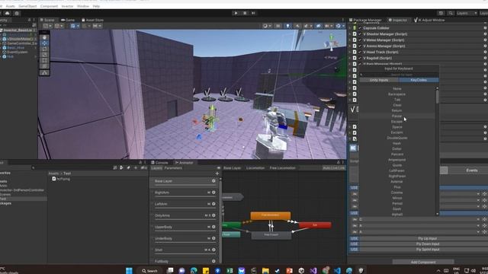488x274 pixels.
Task: Open settings gear for UpperBody layer
Action: 213,227
